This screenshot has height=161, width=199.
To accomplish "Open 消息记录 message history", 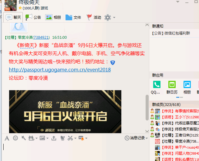I will [x=135, y=138].
